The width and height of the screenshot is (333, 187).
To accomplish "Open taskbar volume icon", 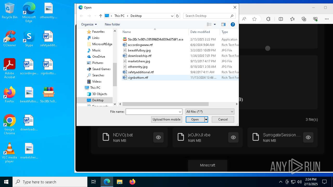I will (299, 182).
